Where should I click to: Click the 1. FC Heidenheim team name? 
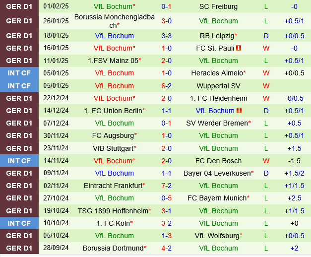[218, 98]
